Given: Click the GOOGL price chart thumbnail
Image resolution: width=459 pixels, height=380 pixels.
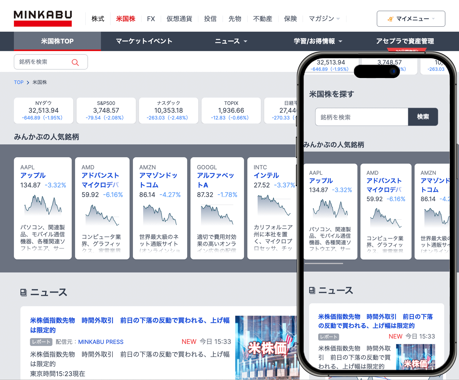Looking at the screenshot, I should coord(217,215).
